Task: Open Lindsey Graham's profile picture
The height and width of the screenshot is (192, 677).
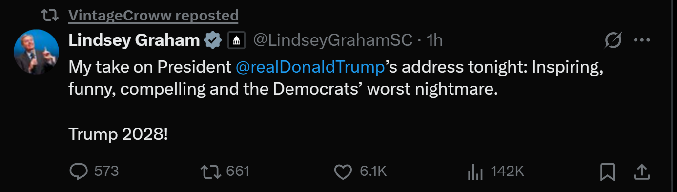Action: point(37,52)
